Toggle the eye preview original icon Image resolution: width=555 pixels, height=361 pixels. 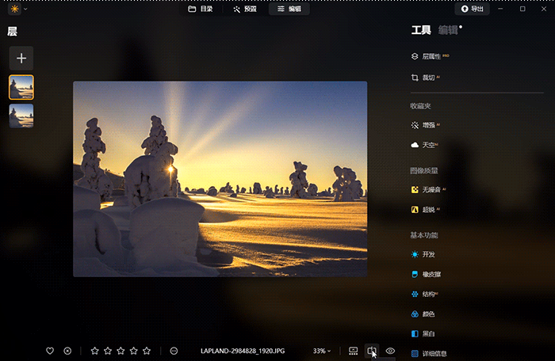(390, 351)
